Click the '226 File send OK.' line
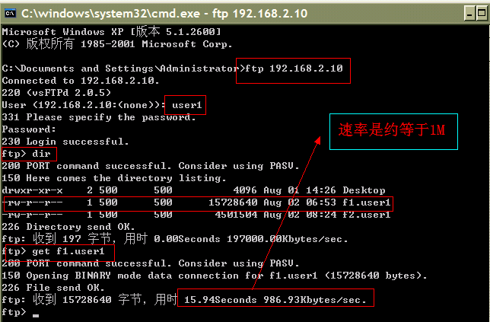Image resolution: width=490 pixels, height=322 pixels. 53,288
